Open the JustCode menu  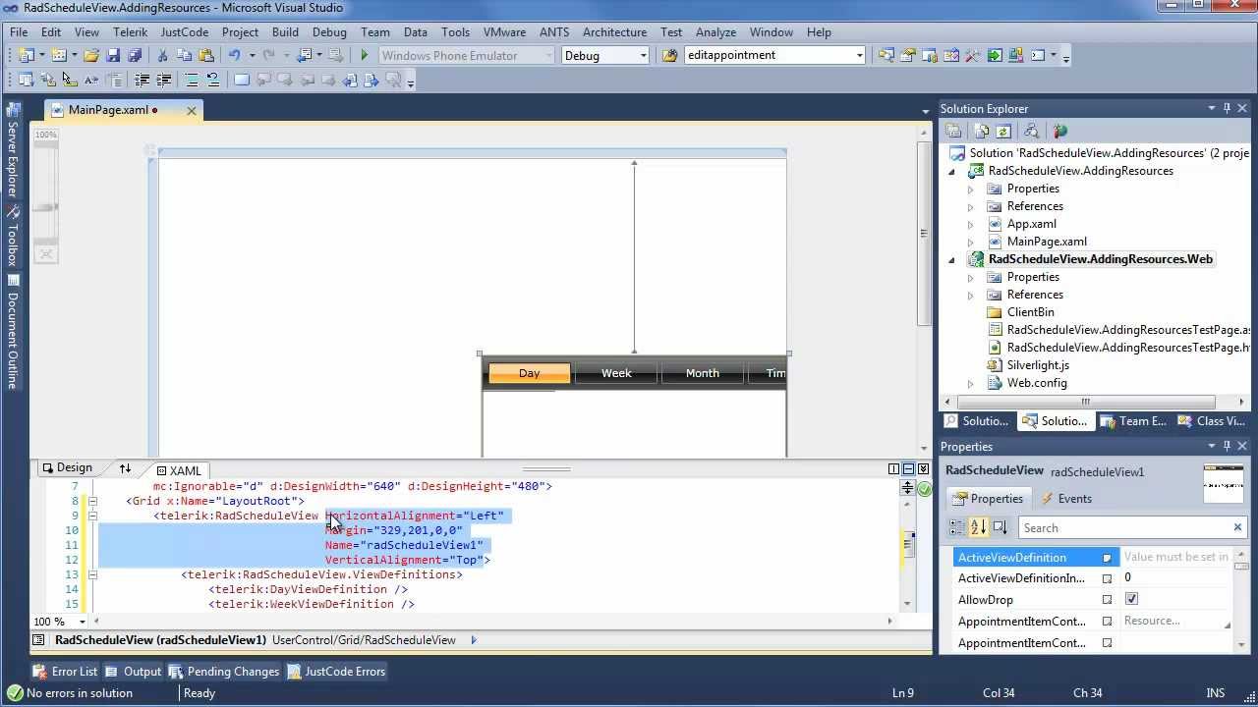(184, 31)
